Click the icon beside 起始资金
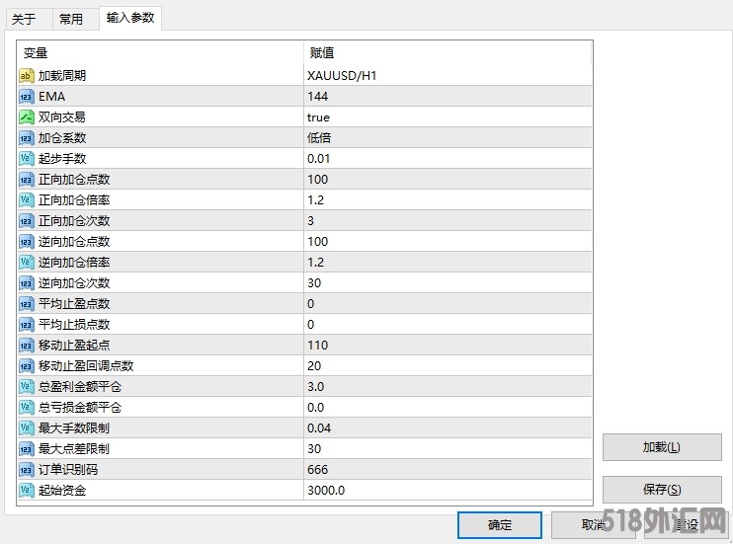Viewport: 733px width, 544px height. [x=27, y=490]
